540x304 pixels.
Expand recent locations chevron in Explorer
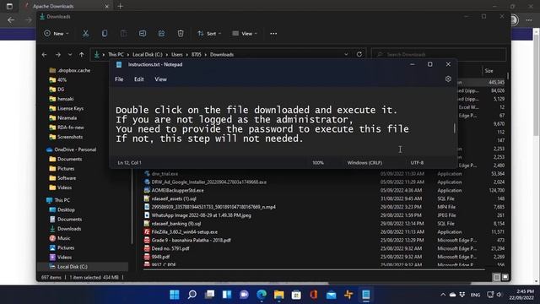pyautogui.click(x=70, y=54)
